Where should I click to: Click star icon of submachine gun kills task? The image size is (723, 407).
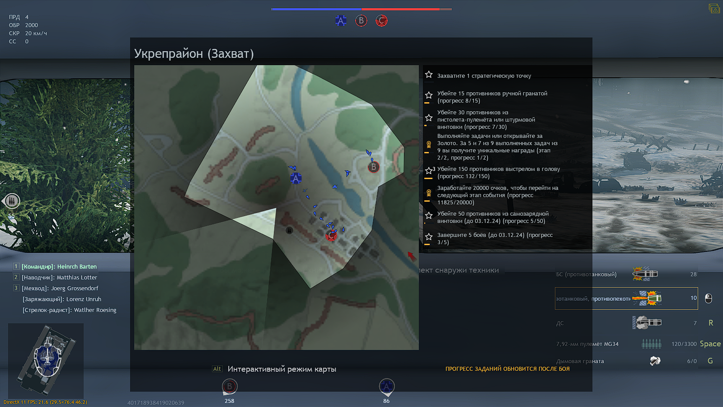pyautogui.click(x=429, y=118)
